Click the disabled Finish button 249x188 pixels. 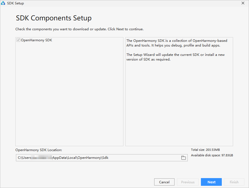[234, 182]
